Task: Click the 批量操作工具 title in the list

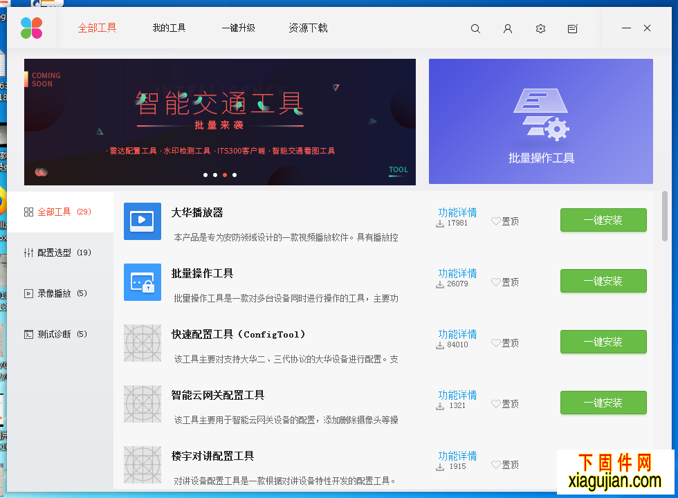Action: tap(202, 274)
